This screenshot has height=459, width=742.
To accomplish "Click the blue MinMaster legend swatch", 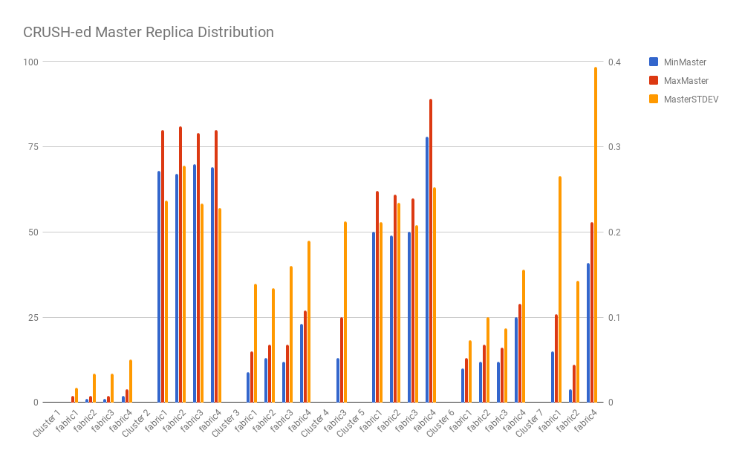I will [x=654, y=62].
